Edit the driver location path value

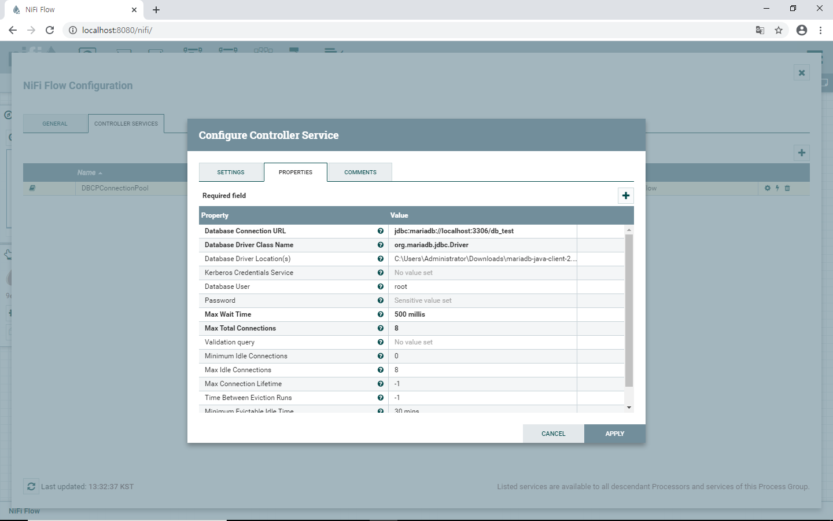[483, 259]
